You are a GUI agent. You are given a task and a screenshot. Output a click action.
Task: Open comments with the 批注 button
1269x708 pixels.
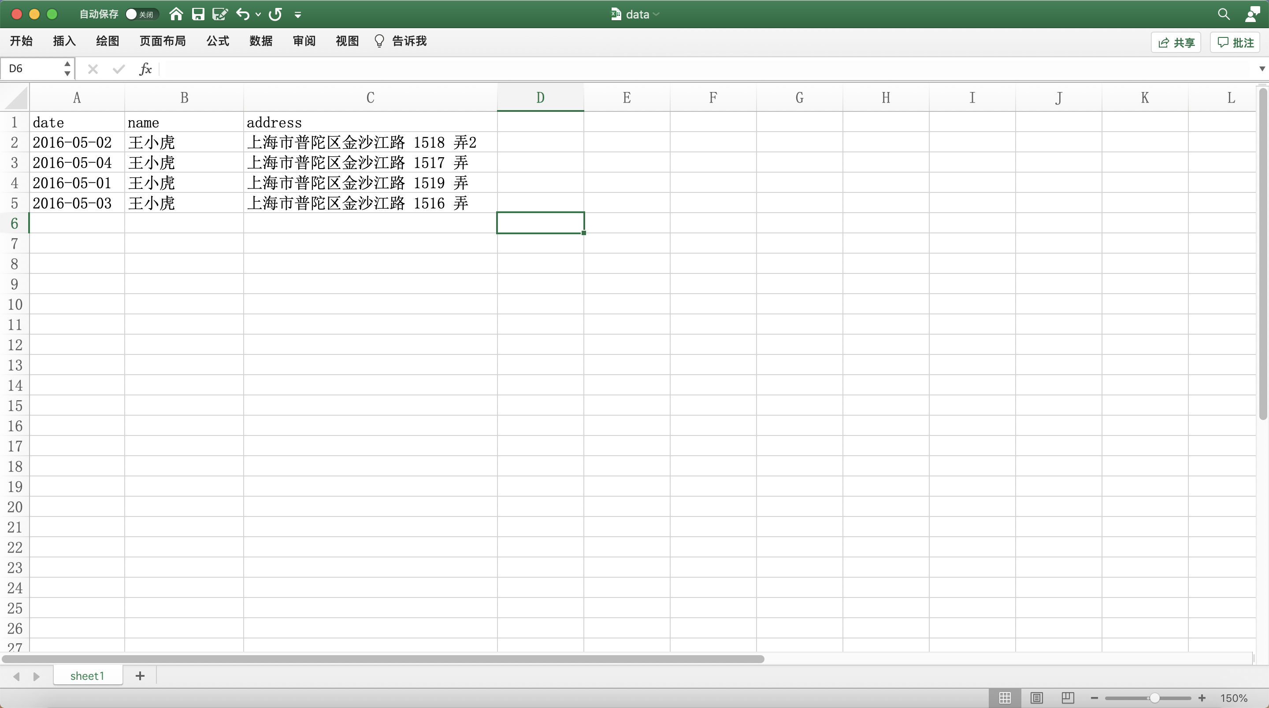tap(1235, 42)
